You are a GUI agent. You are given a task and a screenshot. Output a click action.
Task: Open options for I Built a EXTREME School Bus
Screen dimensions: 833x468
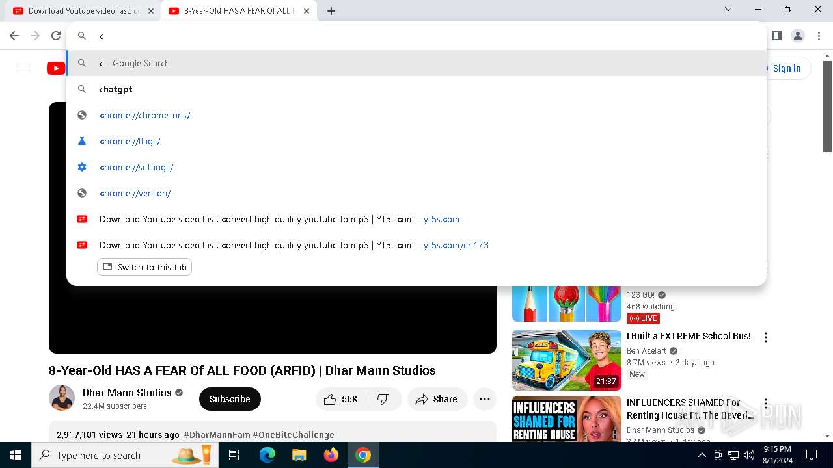point(766,337)
